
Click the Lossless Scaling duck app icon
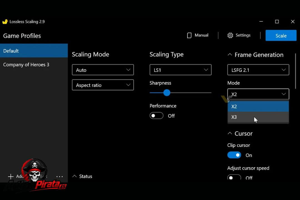pos(5,22)
